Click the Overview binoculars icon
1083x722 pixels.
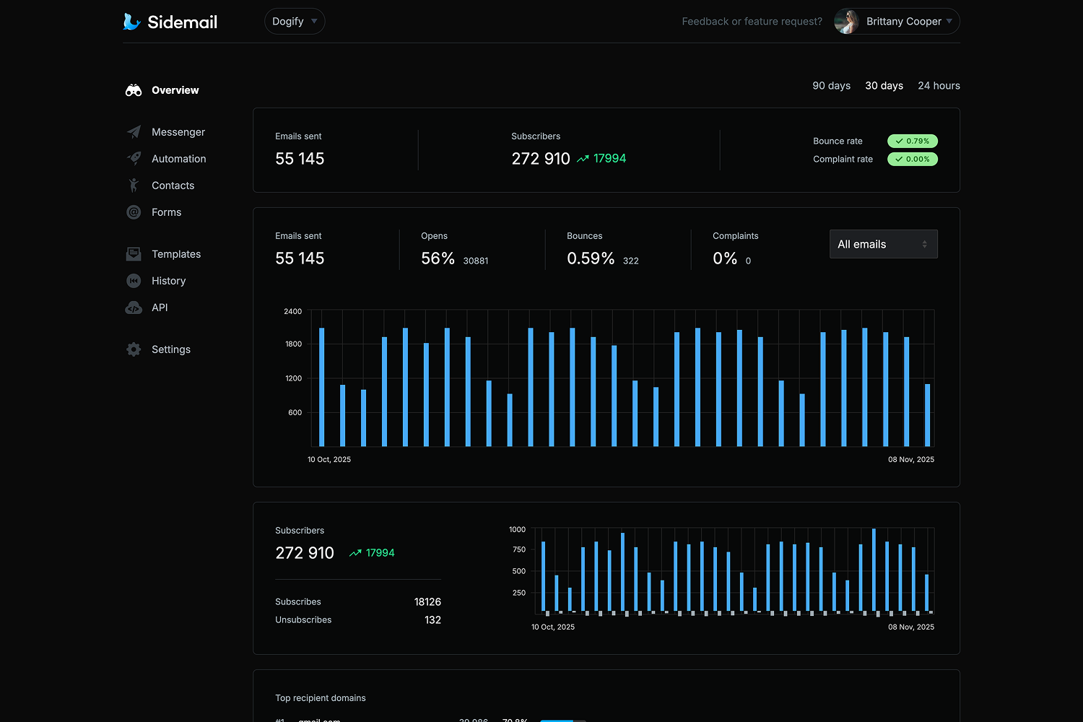(134, 90)
